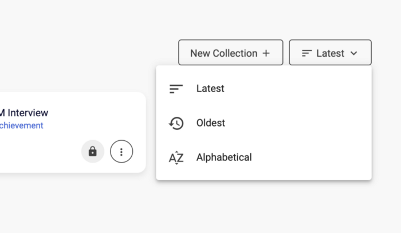The width and height of the screenshot is (401, 233).
Task: Open the three-dot menu on the card
Action: [121, 152]
